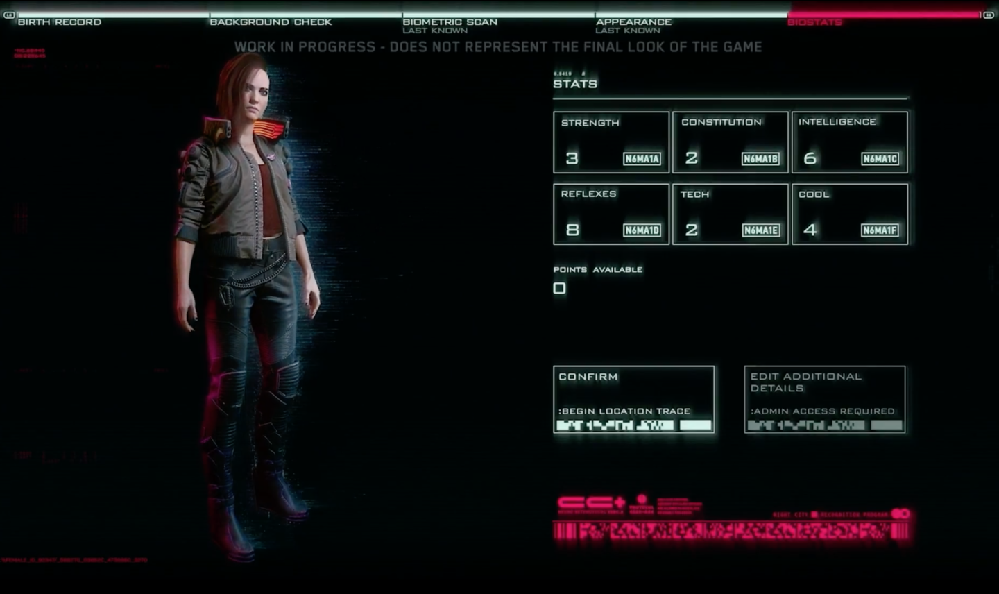999x594 pixels.
Task: Click the next-page icon at top right
Action: click(989, 15)
